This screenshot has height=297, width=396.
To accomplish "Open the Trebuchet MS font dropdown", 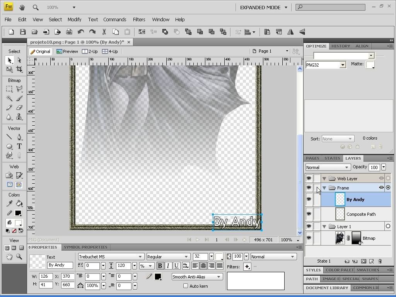I will pos(111,257).
